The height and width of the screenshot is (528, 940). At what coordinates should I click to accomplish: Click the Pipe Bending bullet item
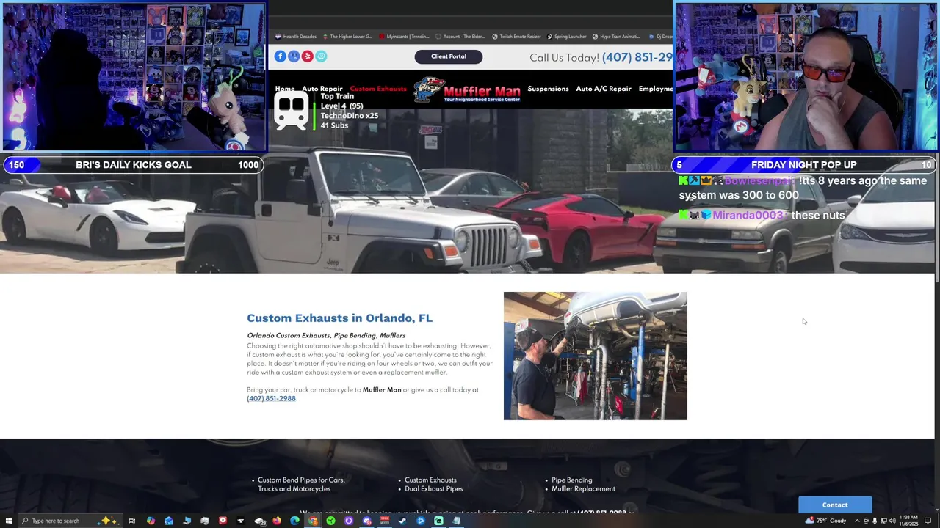(x=571, y=480)
